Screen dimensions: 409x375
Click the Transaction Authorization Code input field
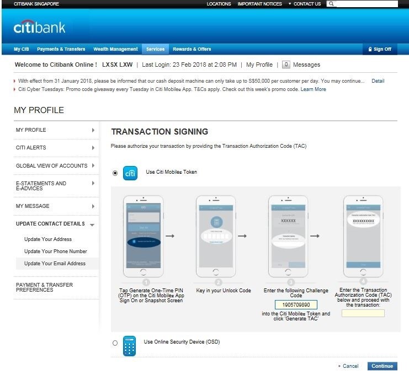point(363,313)
